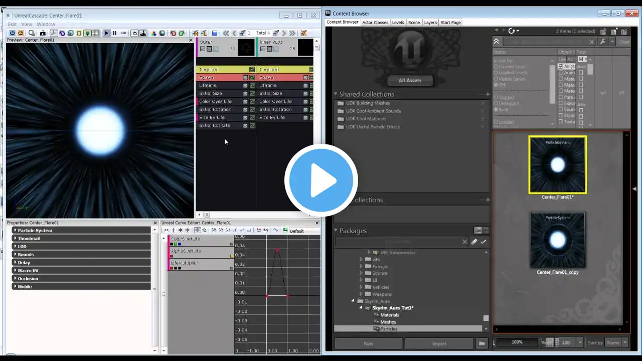
Task: Select Pan mode icon in Curve Editor
Action: click(x=198, y=230)
